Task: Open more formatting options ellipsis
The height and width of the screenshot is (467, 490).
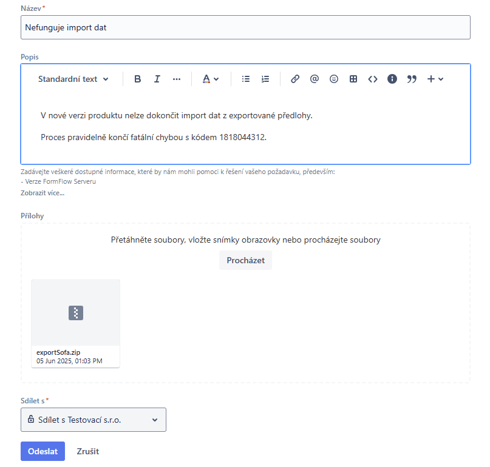Action: point(177,79)
